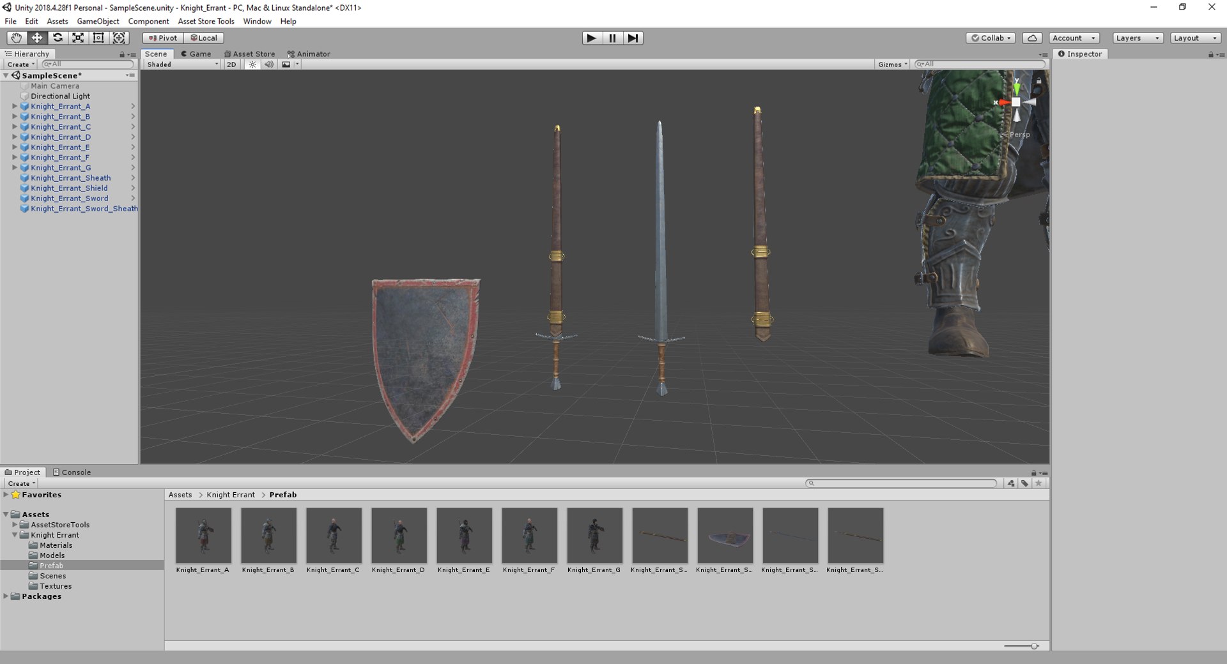This screenshot has width=1227, height=664.
Task: Switch to the Animator tab
Action: coord(309,54)
